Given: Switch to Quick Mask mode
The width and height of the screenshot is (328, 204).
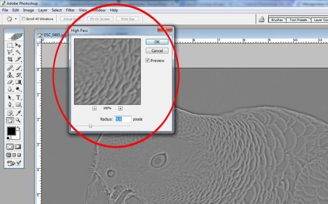Looking at the screenshot, I should tap(18, 147).
